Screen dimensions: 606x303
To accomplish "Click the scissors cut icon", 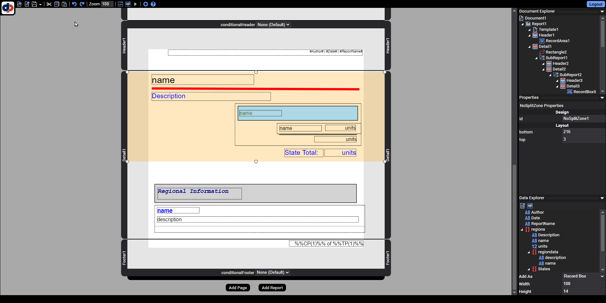I will tap(49, 4).
